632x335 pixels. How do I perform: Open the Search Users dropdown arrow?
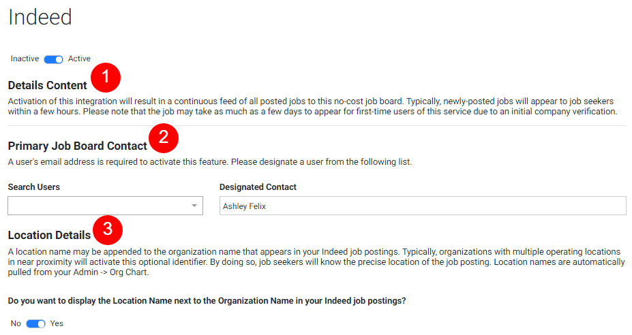[x=194, y=206]
